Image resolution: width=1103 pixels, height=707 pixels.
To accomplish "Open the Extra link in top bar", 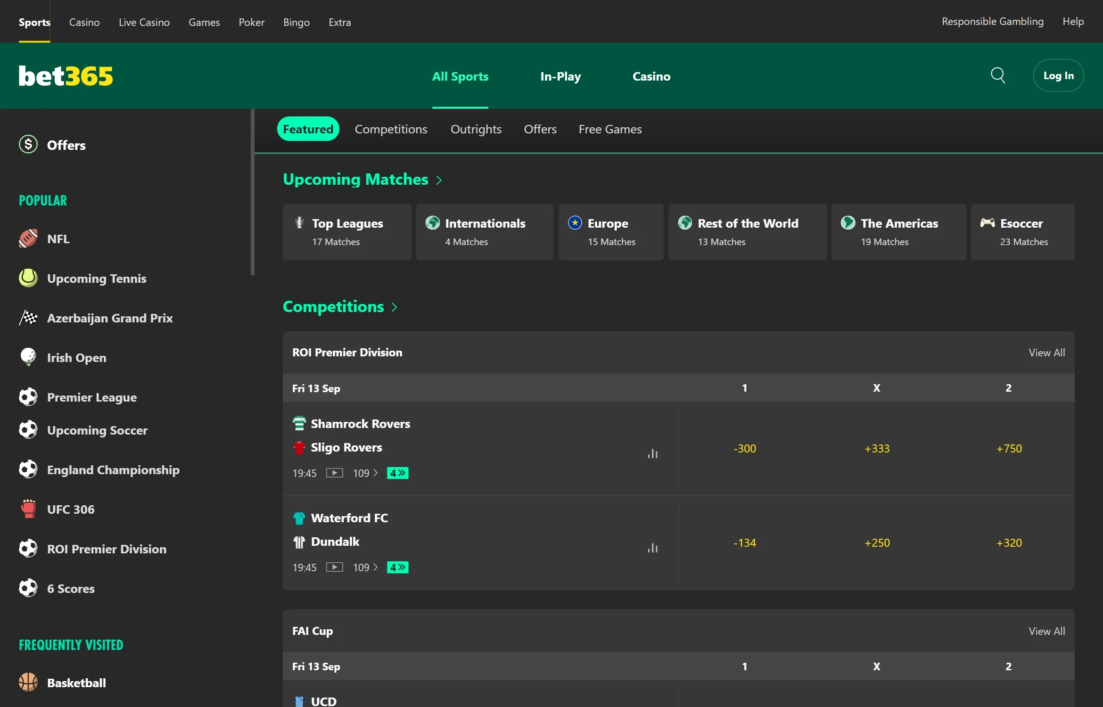I will pos(340,22).
